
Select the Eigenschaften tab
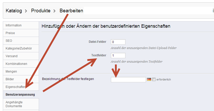coord(15,87)
